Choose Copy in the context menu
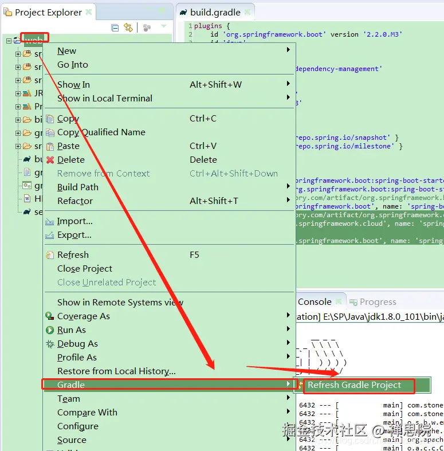 coord(170,119)
